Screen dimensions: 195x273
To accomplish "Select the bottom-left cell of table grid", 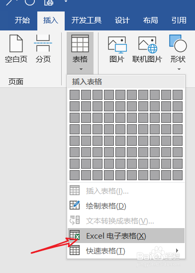I will tap(75, 175).
